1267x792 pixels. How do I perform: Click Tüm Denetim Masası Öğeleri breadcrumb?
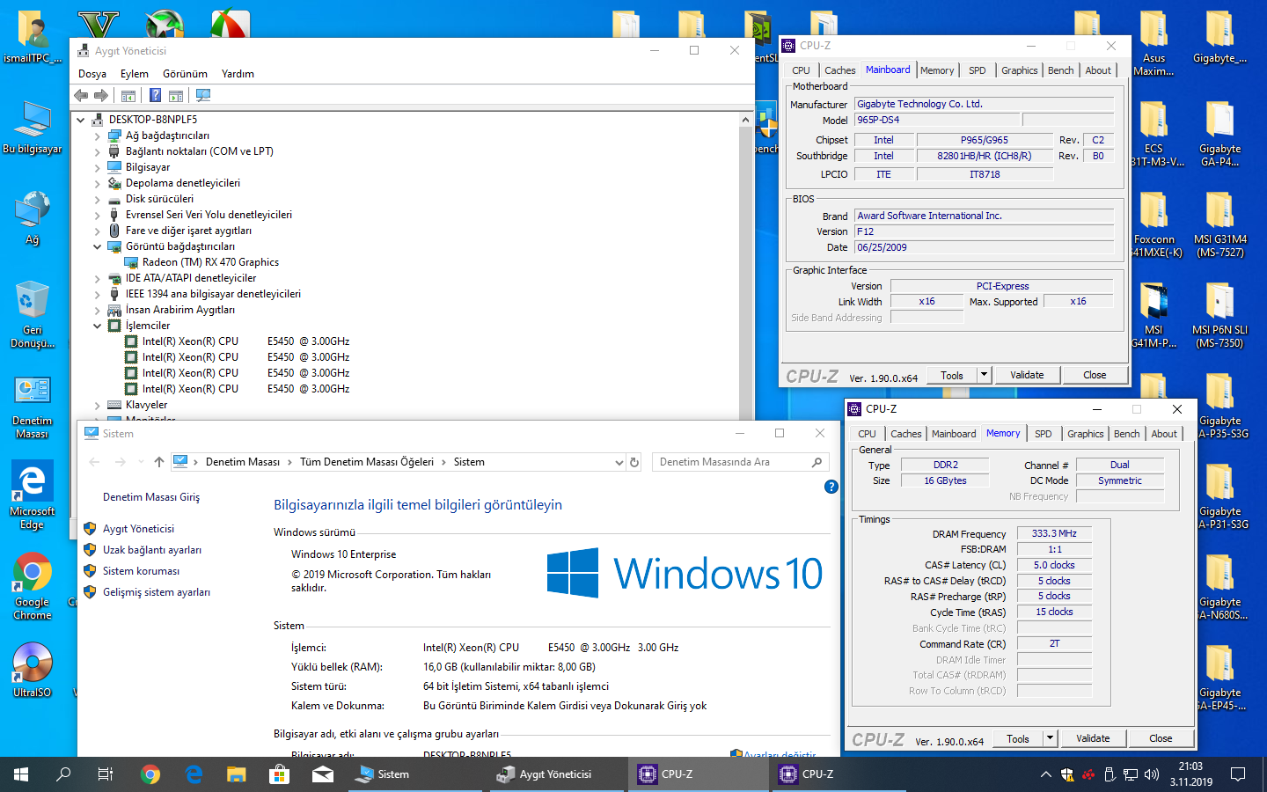pos(367,462)
